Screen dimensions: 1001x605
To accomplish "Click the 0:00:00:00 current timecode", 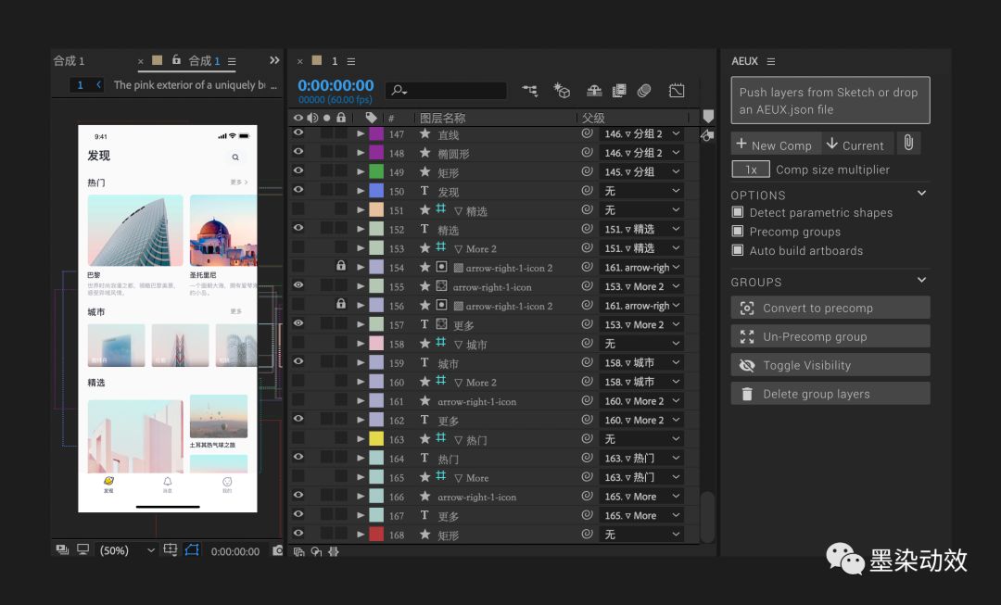I will pos(336,85).
